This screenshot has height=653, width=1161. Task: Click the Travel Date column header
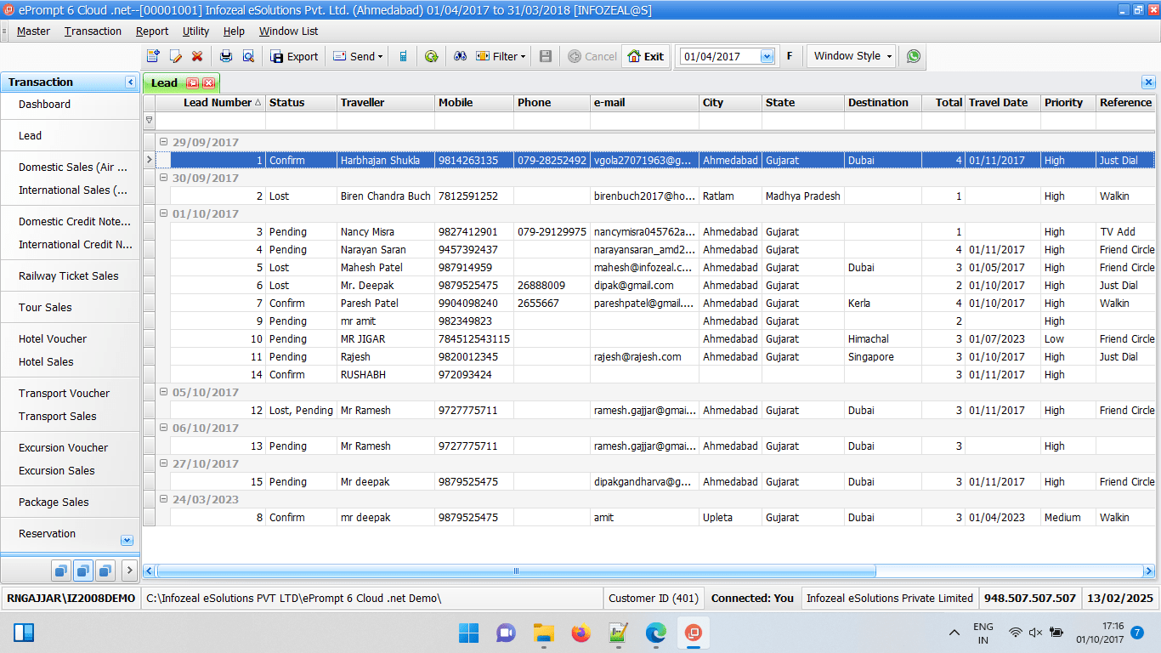coord(1003,103)
